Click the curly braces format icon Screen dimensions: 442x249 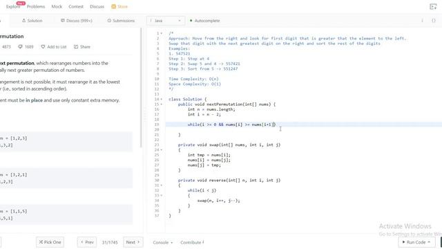point(434,21)
